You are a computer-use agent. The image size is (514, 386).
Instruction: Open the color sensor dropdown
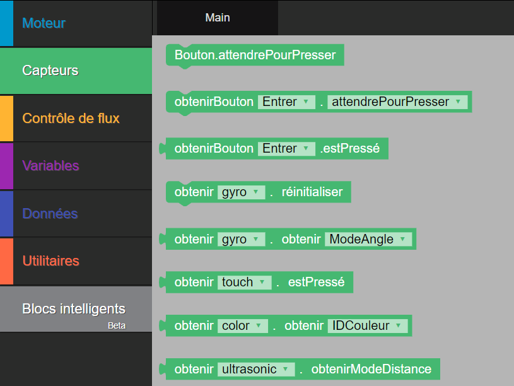tap(243, 325)
